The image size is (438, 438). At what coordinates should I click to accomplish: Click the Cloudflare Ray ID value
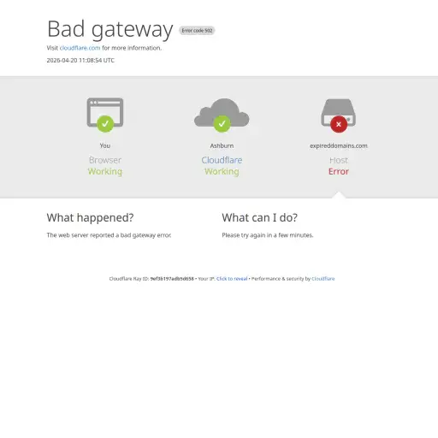[172, 279]
